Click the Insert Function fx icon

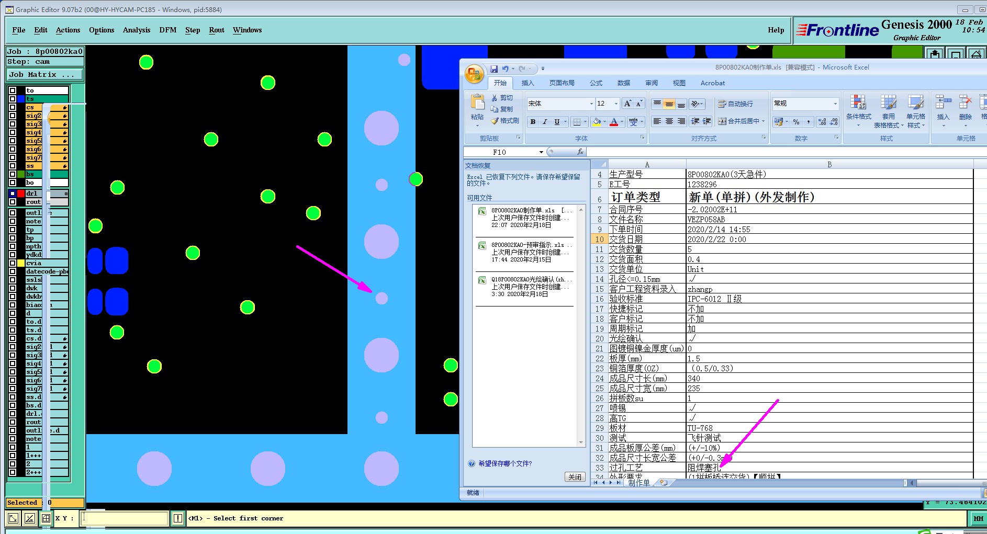click(x=580, y=152)
